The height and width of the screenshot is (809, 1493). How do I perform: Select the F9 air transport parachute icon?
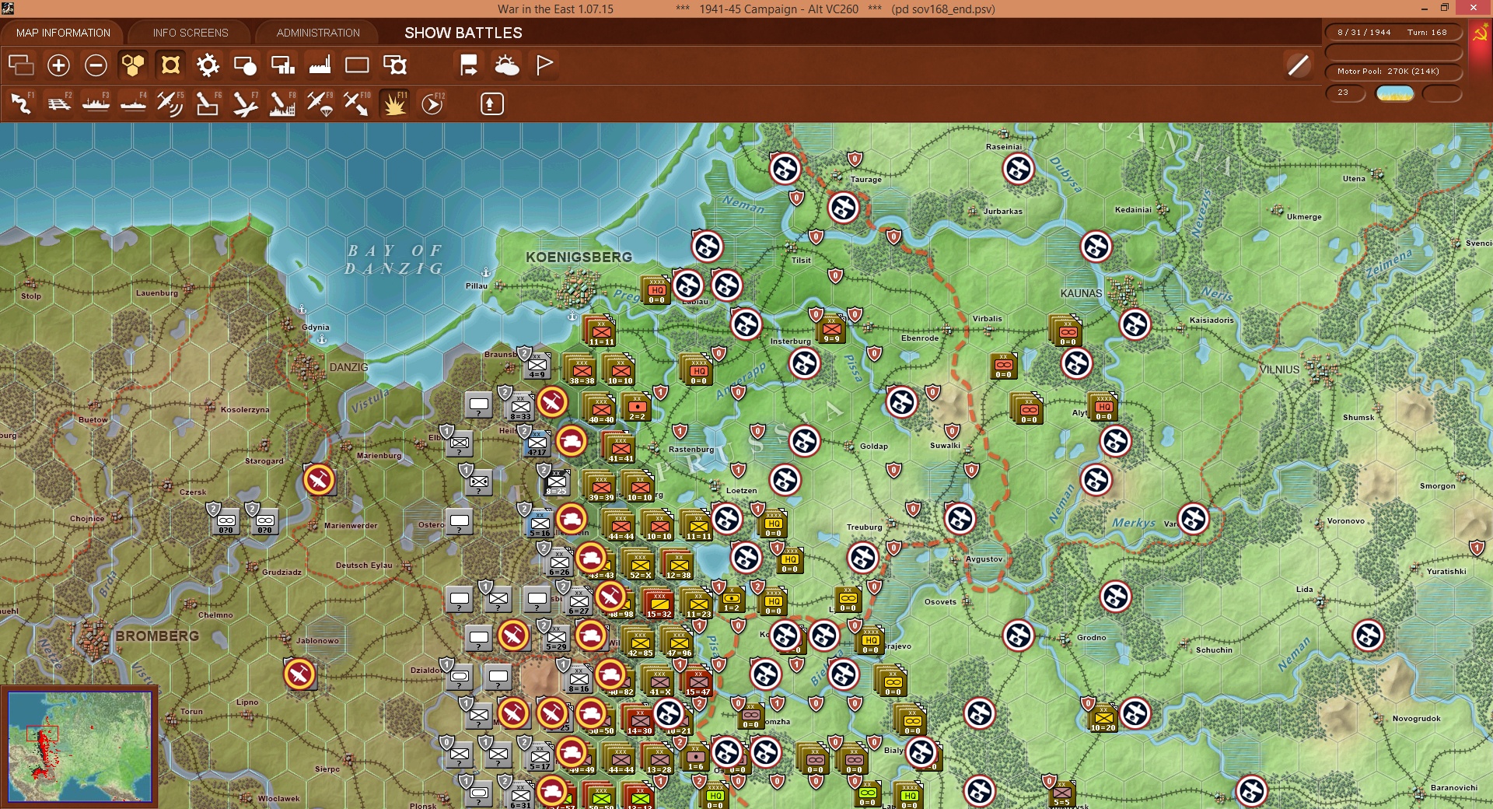(320, 103)
